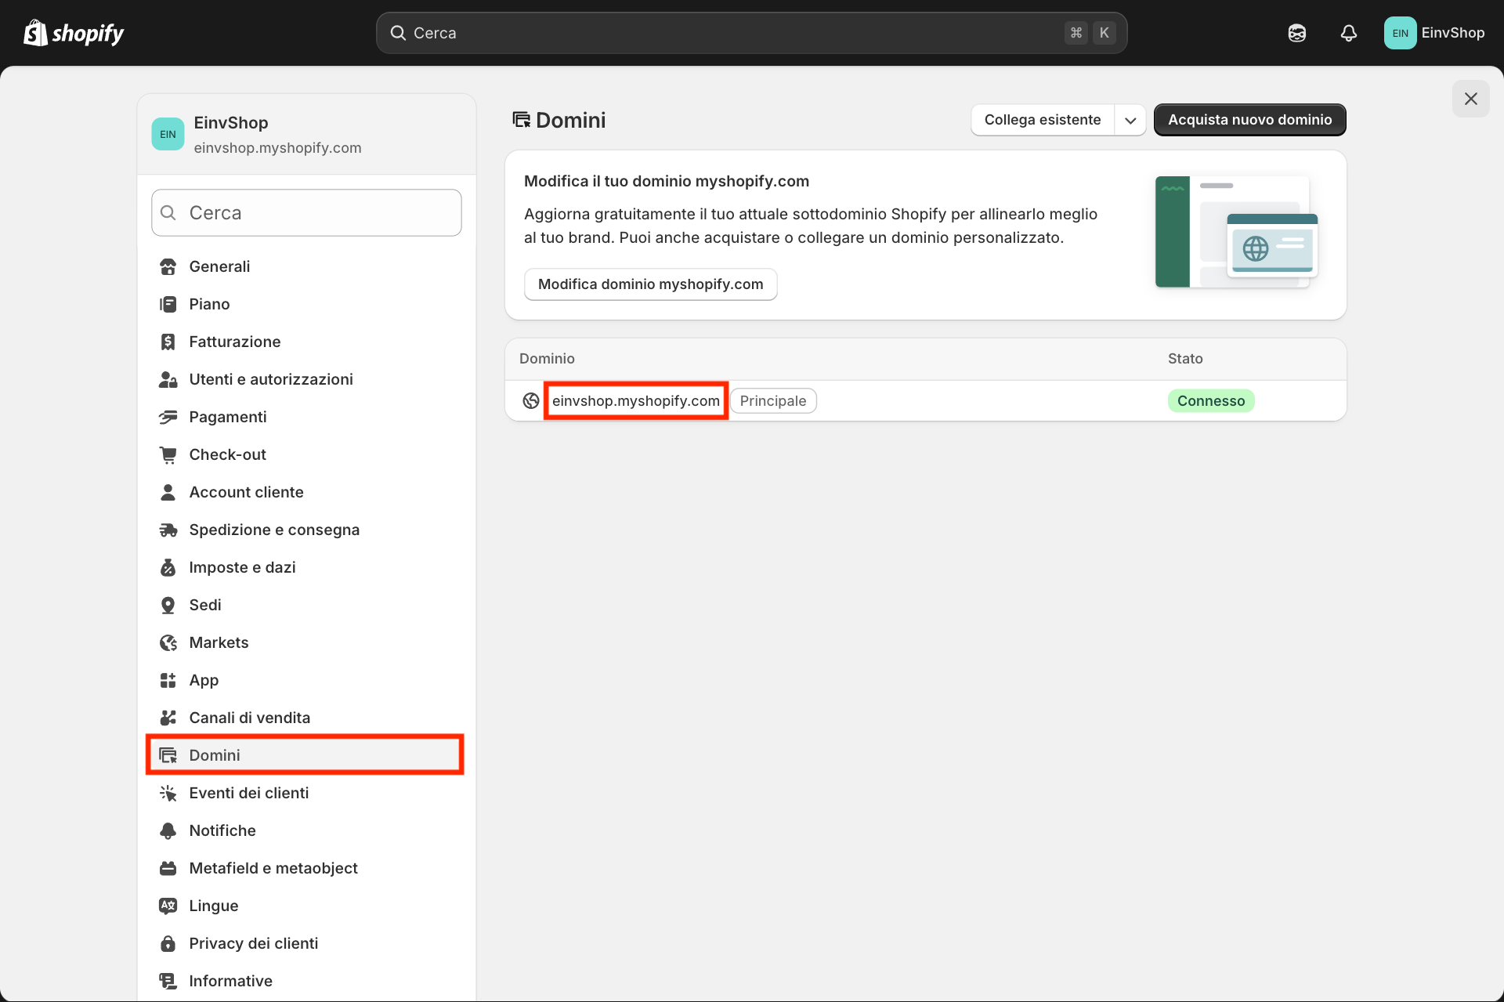Open the Markets settings entry
This screenshot has height=1002, width=1504.
coord(219,642)
